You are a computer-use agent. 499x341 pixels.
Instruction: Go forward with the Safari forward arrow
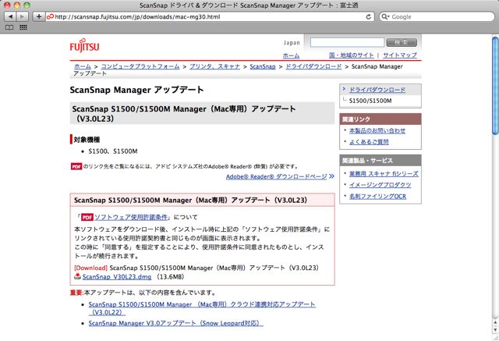coord(22,16)
